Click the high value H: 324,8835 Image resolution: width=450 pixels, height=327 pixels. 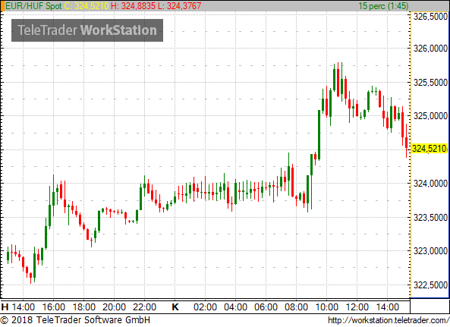(133, 6)
